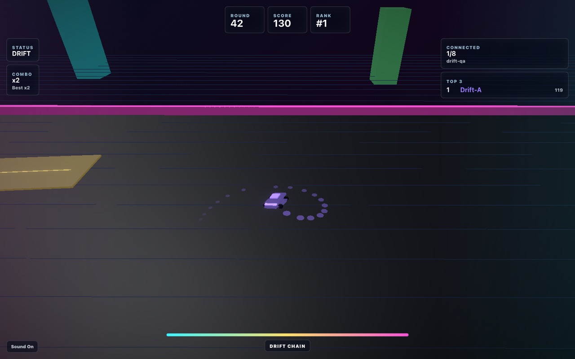Screen dimensions: 575x359
Task: Click the green pillar obstacle
Action: (390, 46)
